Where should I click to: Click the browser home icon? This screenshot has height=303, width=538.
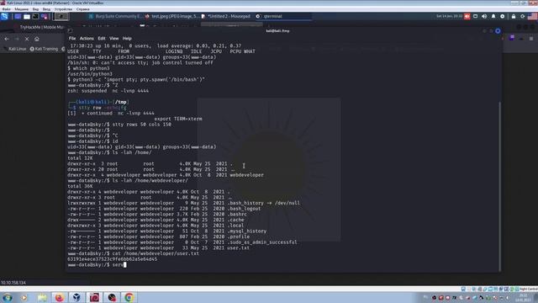tap(37, 39)
